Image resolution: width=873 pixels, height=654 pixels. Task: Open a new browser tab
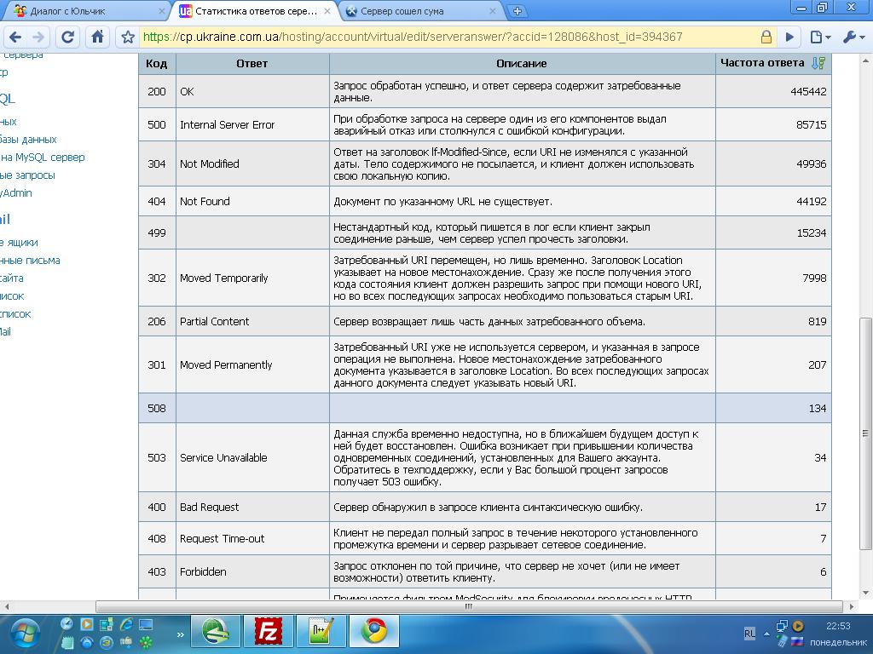click(517, 12)
